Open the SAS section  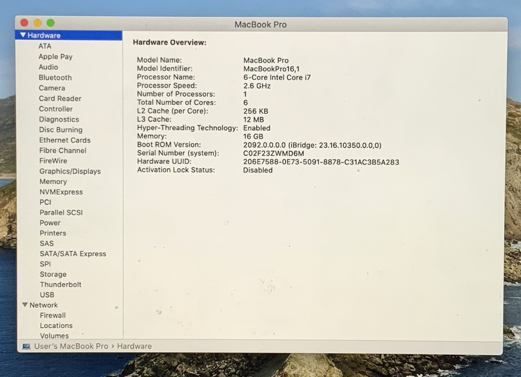(47, 244)
